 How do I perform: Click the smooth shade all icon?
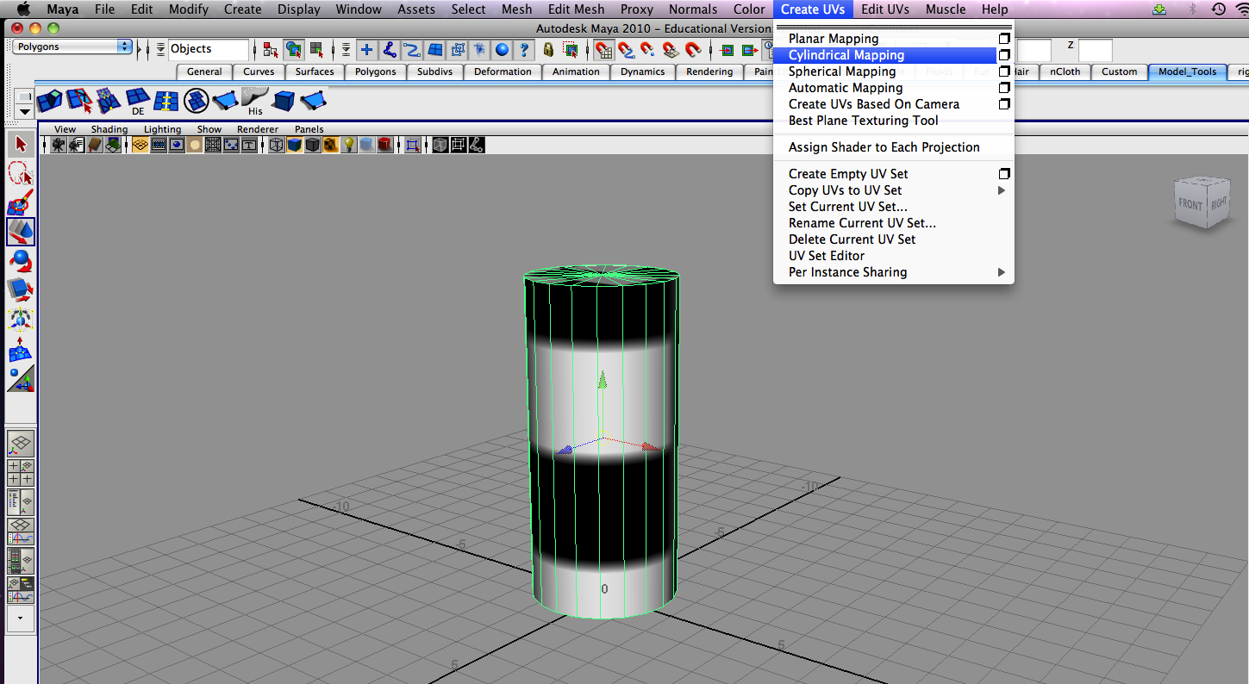pos(294,144)
